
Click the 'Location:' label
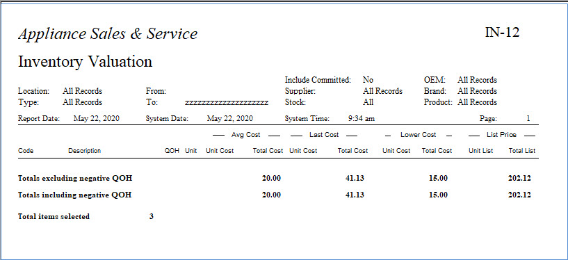pyautogui.click(x=33, y=91)
